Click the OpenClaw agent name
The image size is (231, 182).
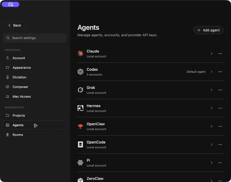(96, 124)
